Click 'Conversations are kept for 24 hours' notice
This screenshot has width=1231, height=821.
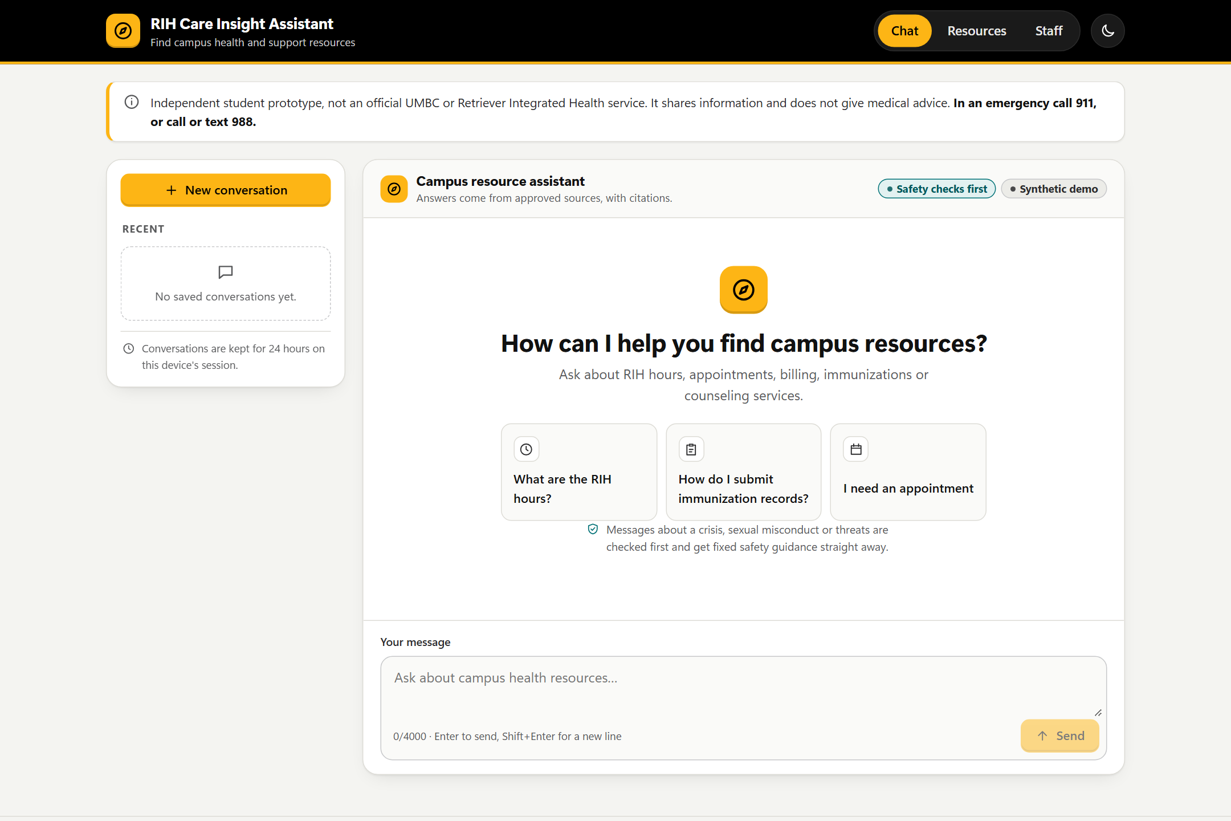(x=233, y=356)
